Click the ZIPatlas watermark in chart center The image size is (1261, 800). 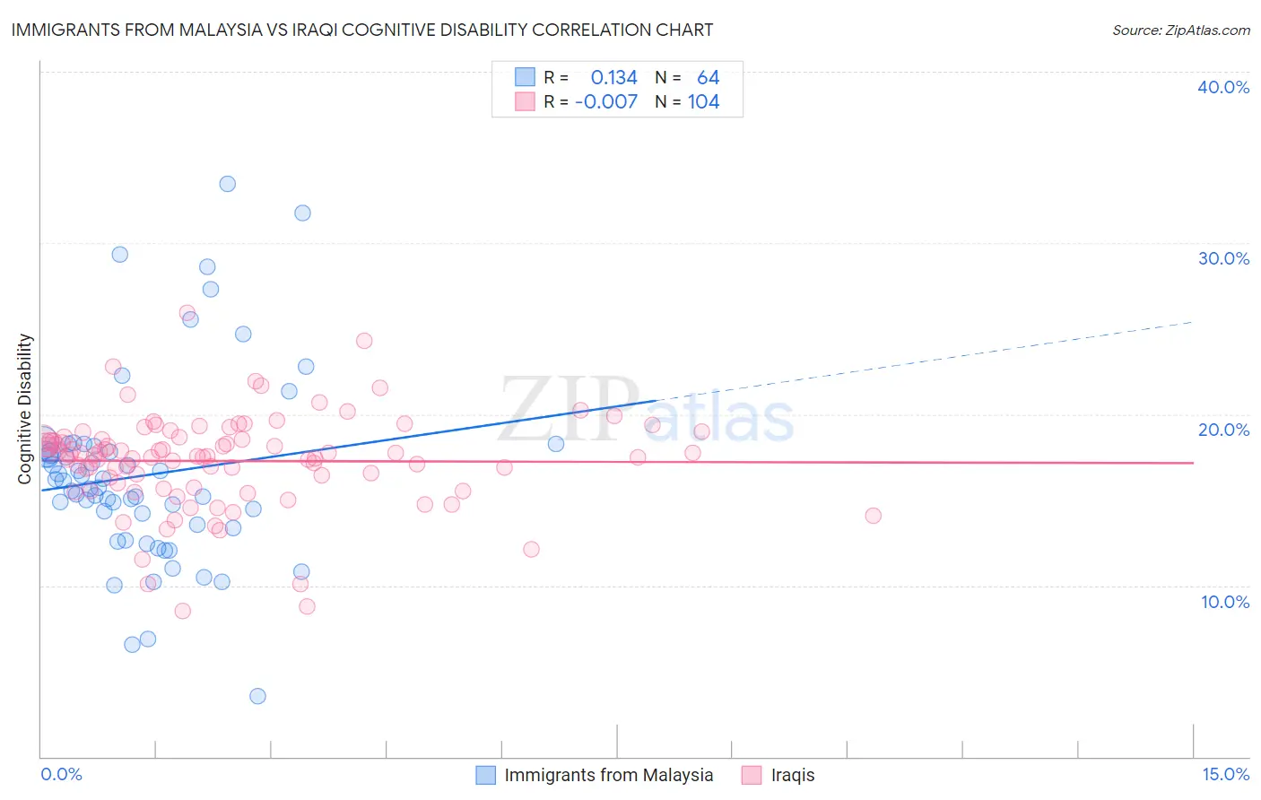(x=646, y=410)
